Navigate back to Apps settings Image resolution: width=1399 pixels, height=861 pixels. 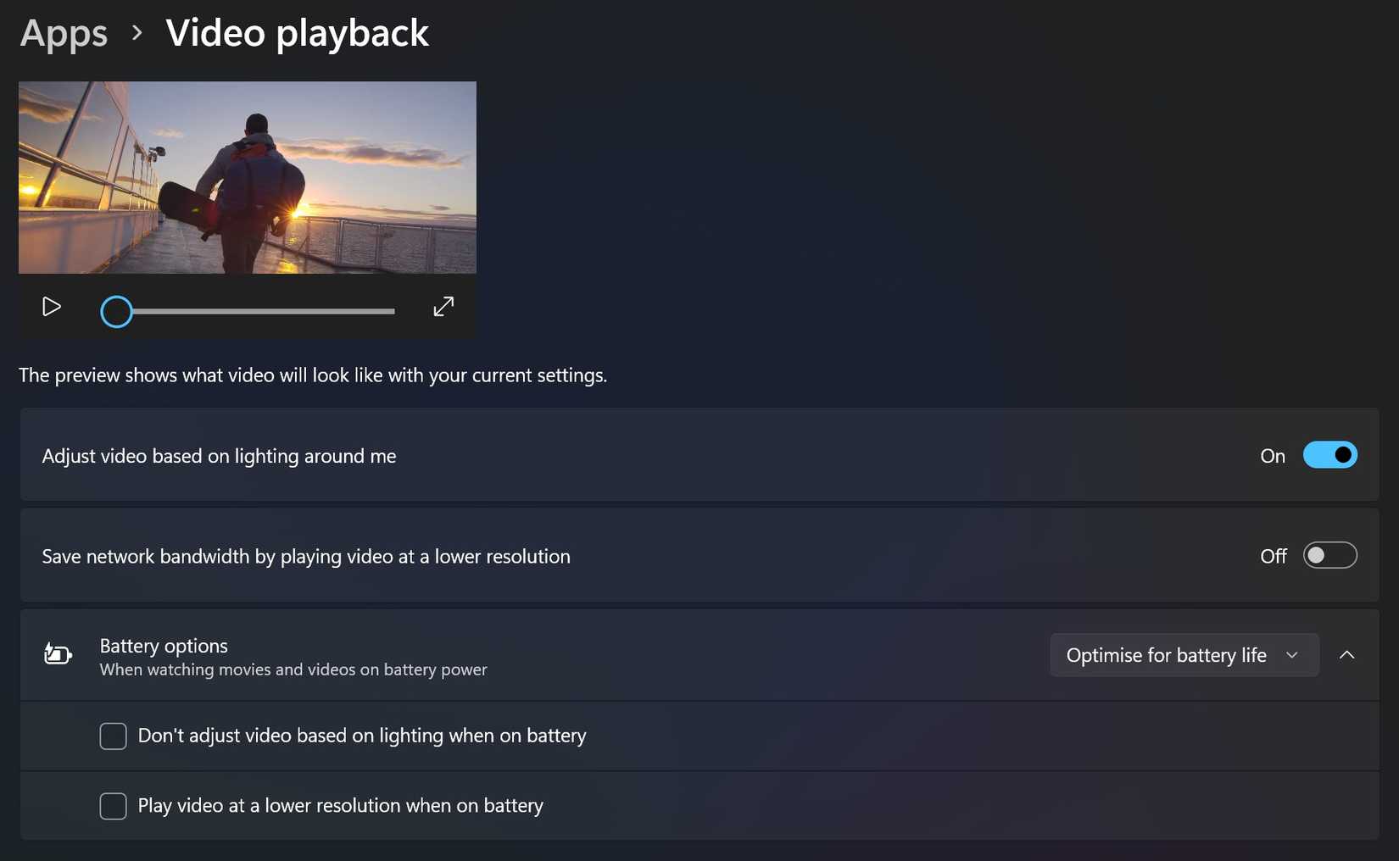(63, 34)
